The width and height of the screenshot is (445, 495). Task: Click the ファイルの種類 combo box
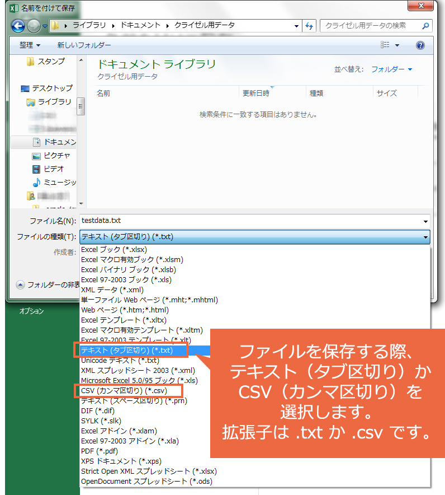coord(255,237)
